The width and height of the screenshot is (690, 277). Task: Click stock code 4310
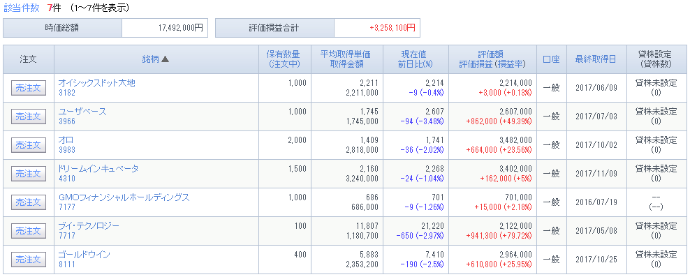(x=67, y=179)
